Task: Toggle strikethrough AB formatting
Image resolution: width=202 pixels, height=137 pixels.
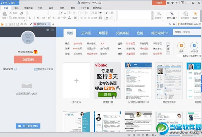Action: pyautogui.click(x=43, y=18)
